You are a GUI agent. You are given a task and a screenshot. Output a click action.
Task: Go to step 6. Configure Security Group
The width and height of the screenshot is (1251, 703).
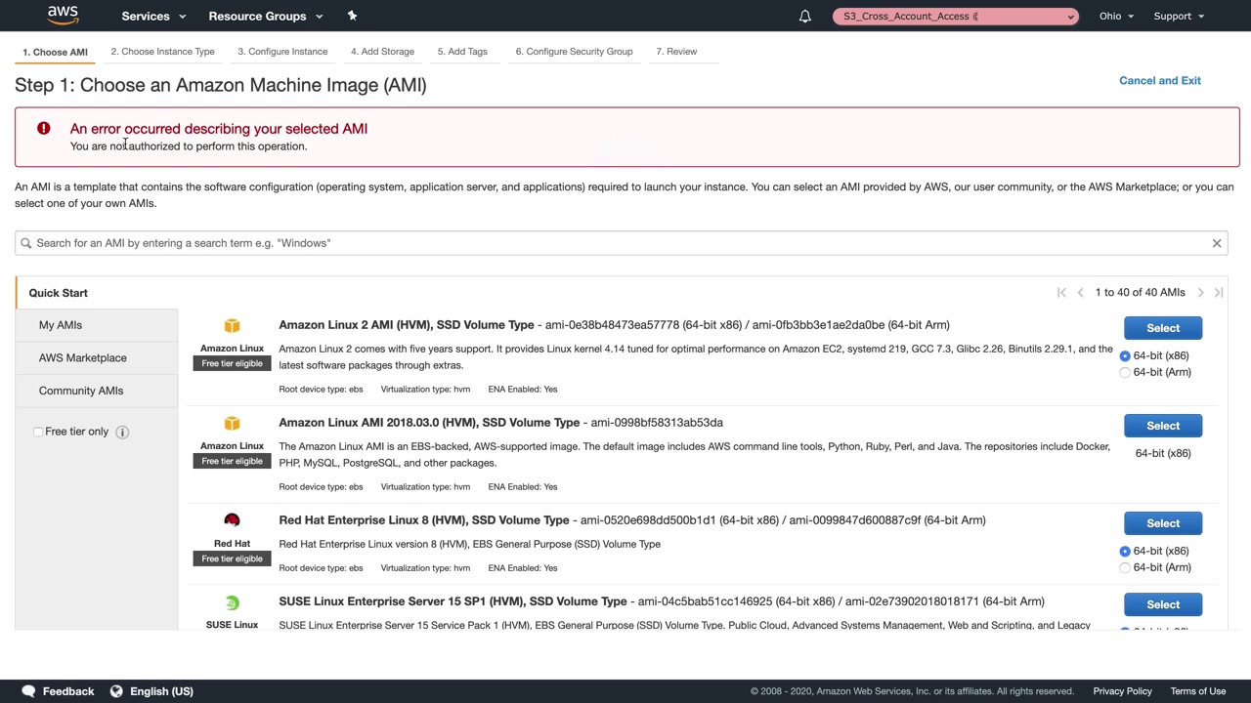point(574,52)
